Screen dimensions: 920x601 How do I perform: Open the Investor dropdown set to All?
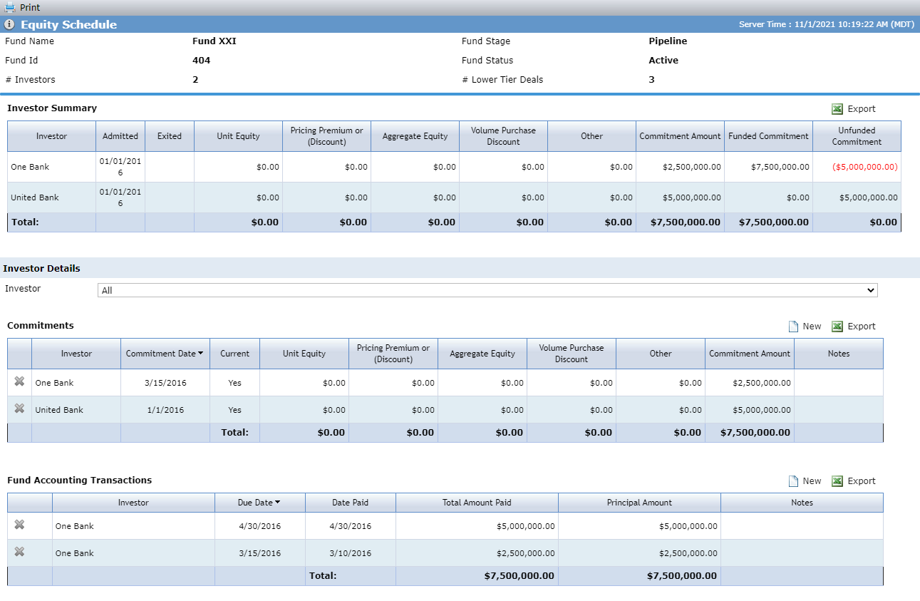point(487,290)
